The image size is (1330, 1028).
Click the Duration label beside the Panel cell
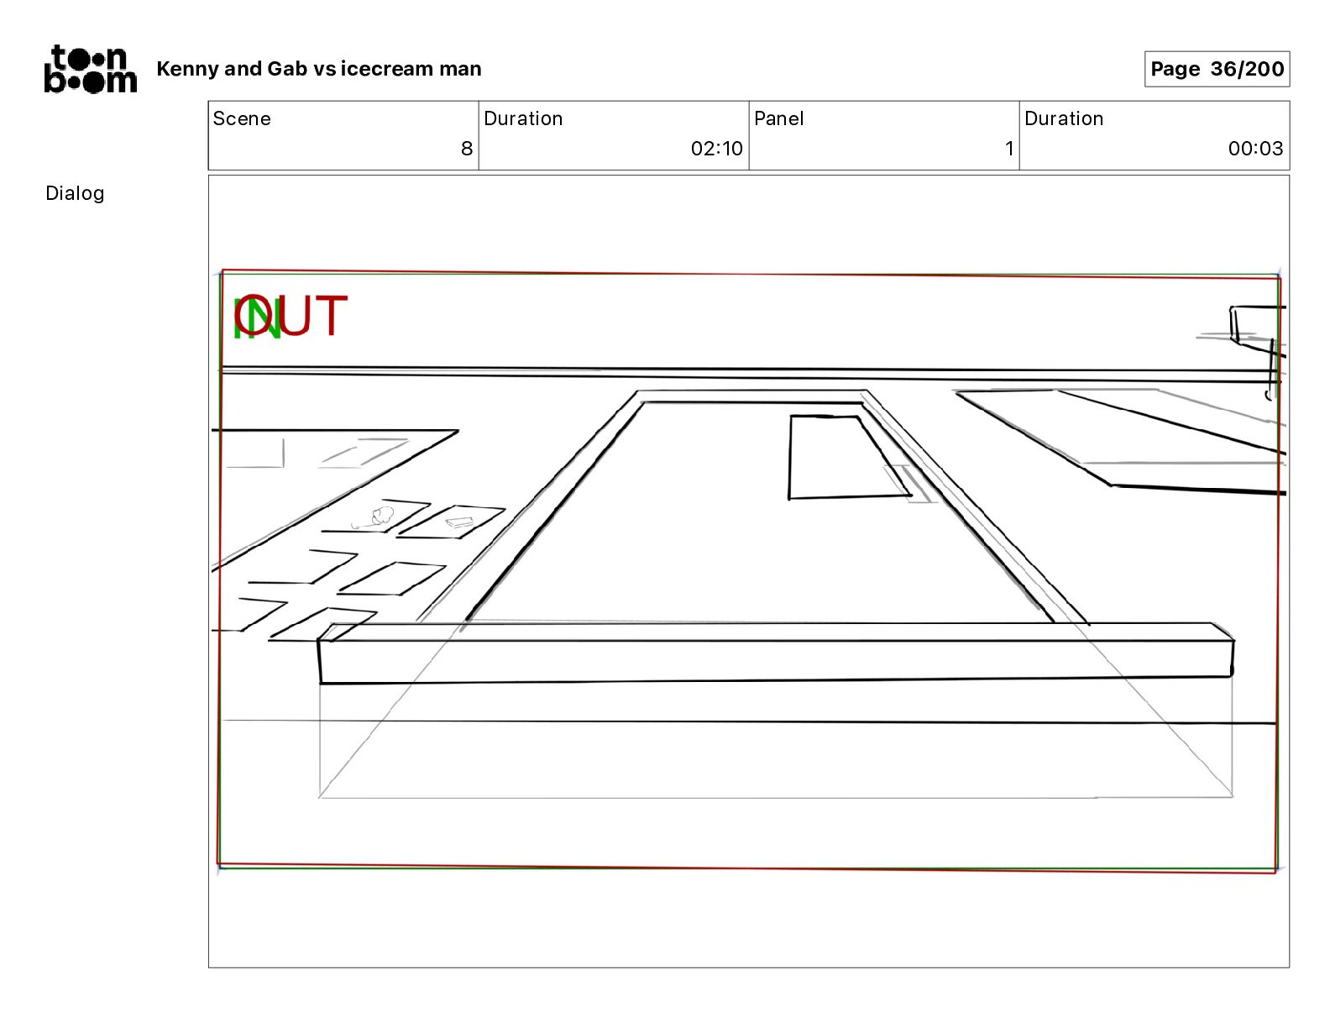tap(1064, 118)
